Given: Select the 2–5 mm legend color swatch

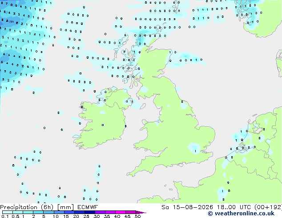Looking at the screenshot, I should click(38, 212).
